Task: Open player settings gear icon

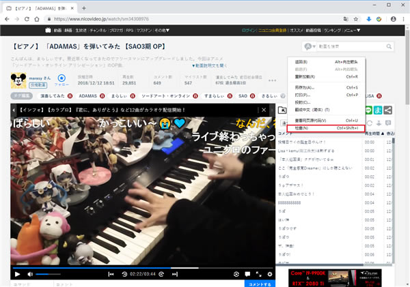Action: tap(270, 274)
